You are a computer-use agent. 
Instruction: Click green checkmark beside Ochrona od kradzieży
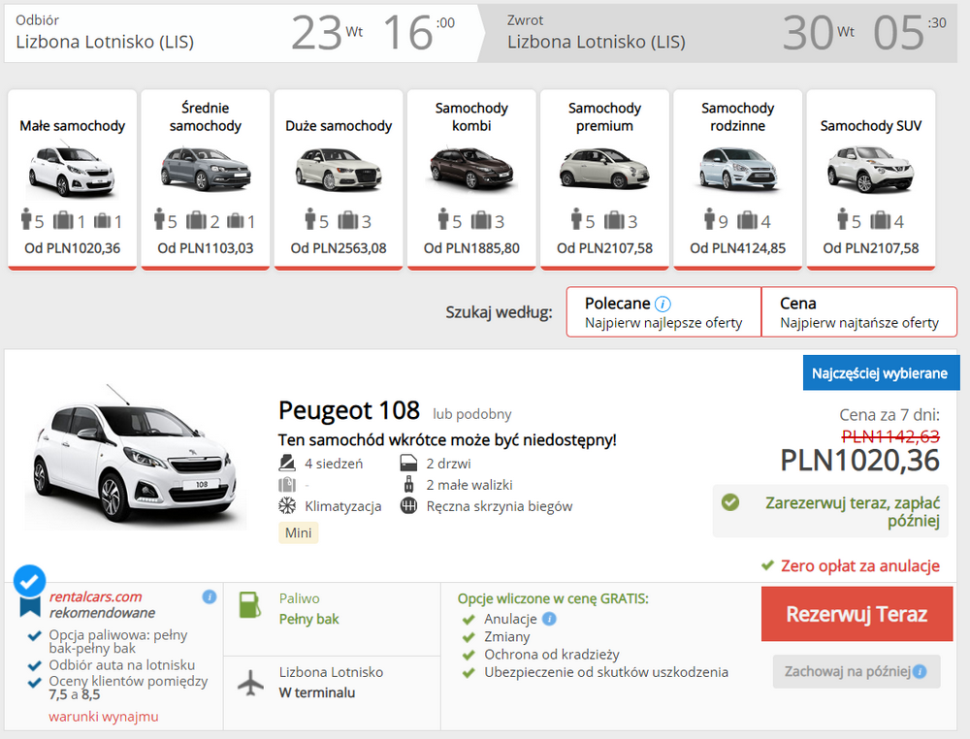[469, 655]
